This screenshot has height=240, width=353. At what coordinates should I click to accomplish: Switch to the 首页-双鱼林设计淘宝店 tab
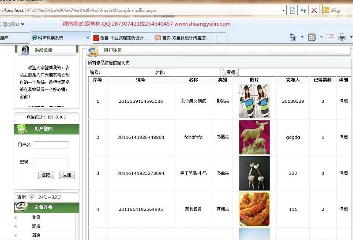[x=185, y=38]
